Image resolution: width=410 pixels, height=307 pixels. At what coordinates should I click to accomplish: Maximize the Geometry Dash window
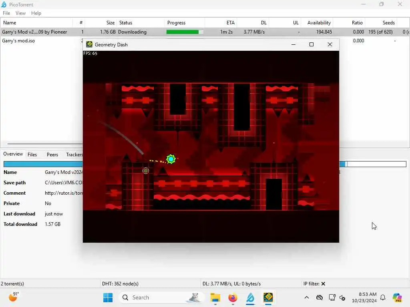tap(312, 44)
